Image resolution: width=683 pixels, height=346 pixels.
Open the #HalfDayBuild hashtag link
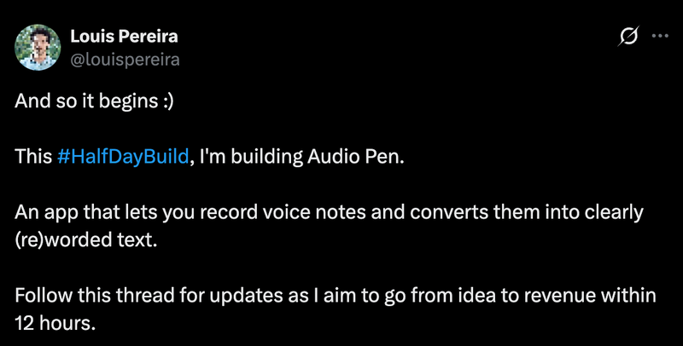pyautogui.click(x=123, y=159)
